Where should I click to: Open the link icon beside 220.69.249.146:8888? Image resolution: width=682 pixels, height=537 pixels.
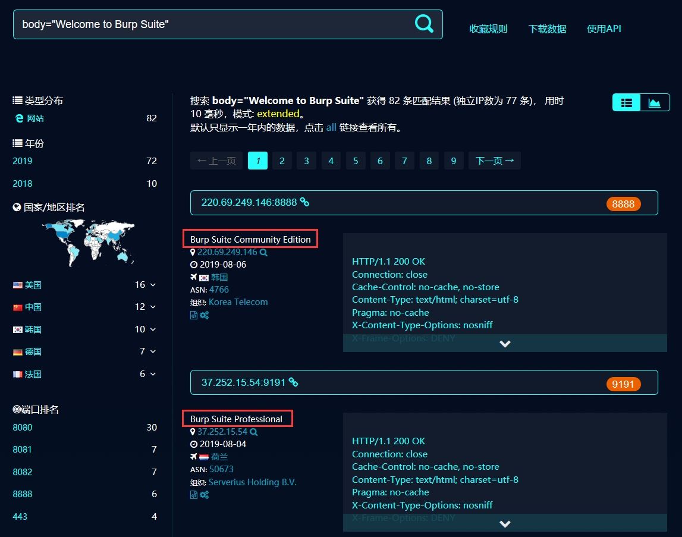(305, 202)
